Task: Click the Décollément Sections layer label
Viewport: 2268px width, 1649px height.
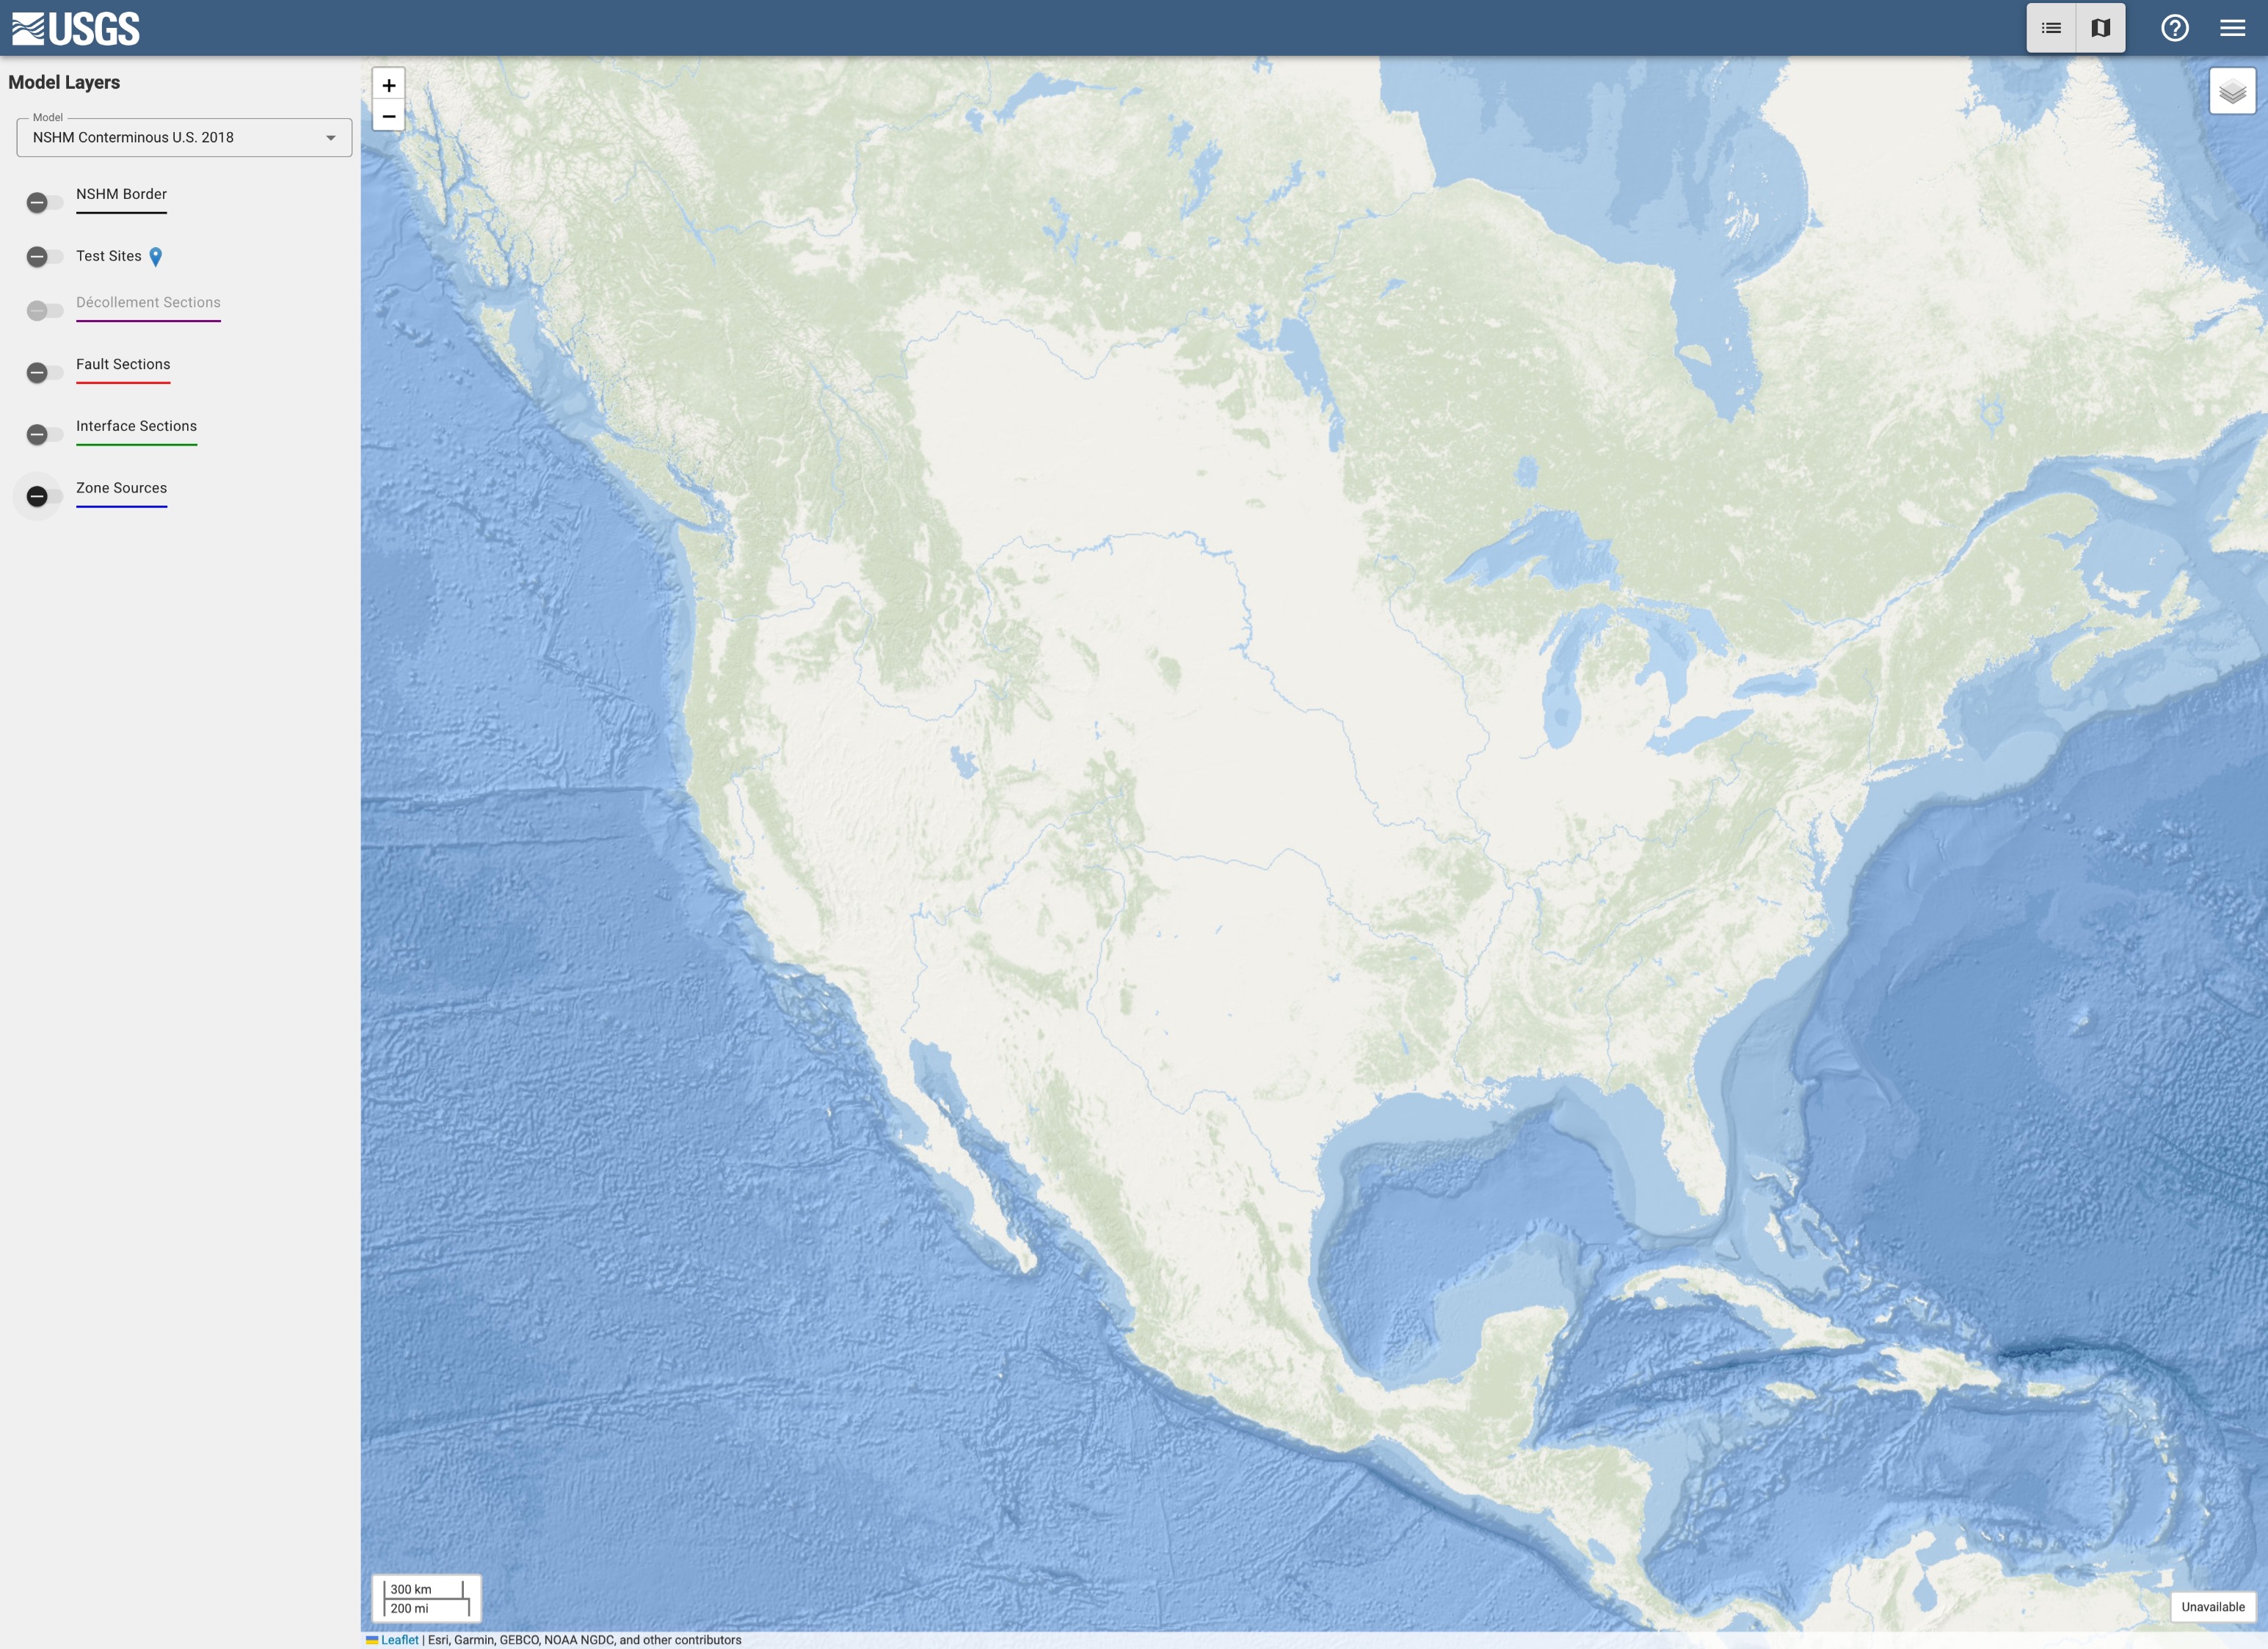Action: [x=148, y=302]
